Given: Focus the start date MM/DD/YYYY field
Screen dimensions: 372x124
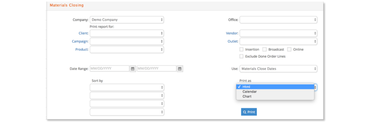Looking at the screenshot, I should (x=110, y=68).
